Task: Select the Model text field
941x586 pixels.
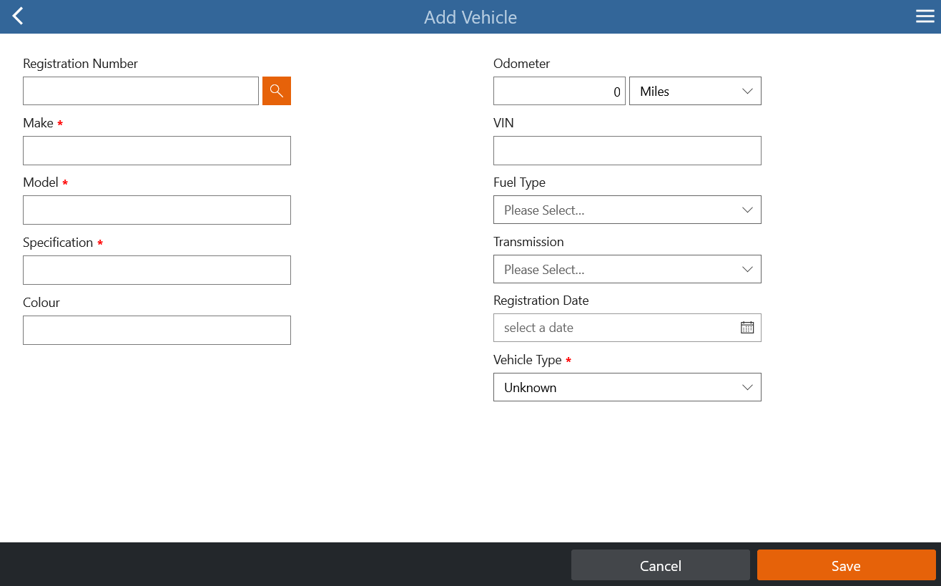Action: [157, 210]
